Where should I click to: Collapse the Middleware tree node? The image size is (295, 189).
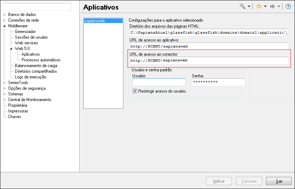pos(5,26)
